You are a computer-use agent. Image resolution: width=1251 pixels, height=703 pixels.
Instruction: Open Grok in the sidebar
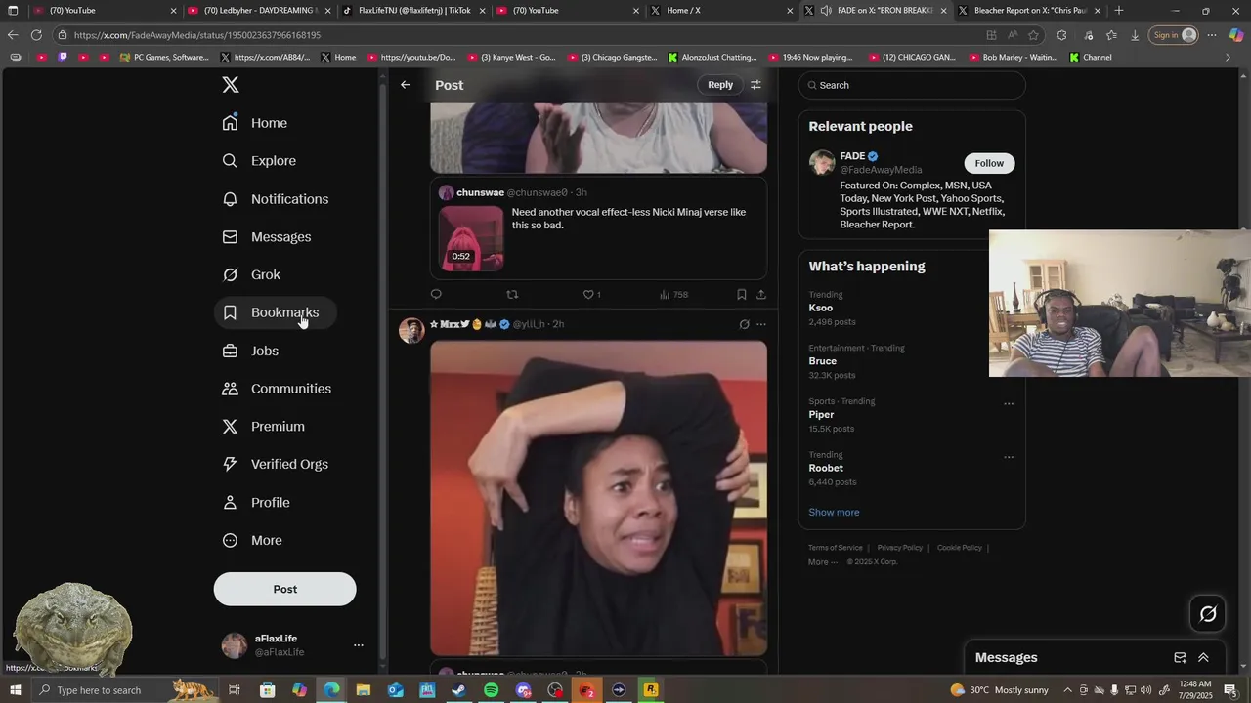click(x=251, y=275)
